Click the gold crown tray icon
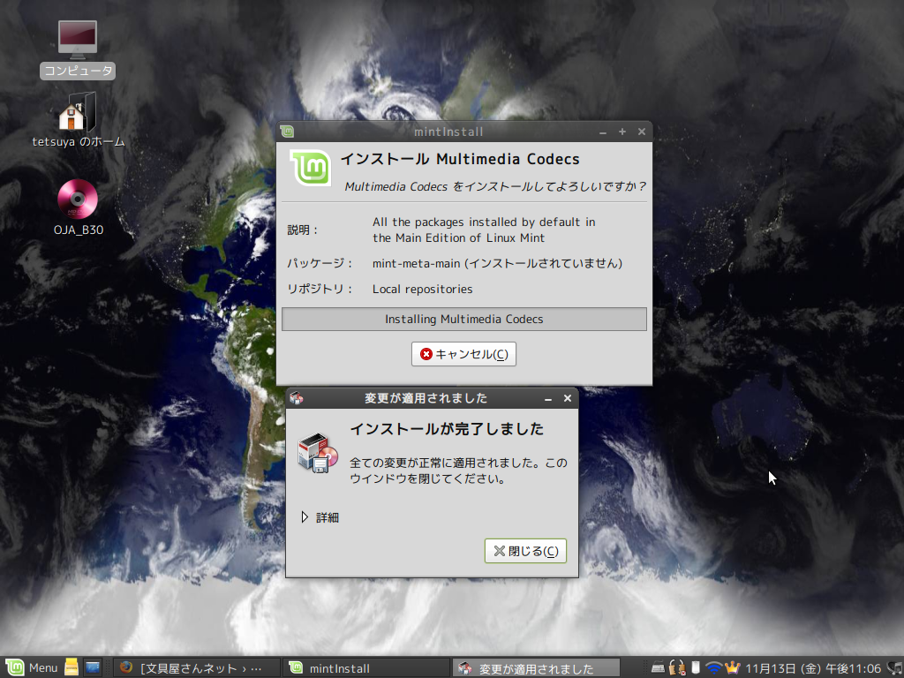Image resolution: width=904 pixels, height=678 pixels. tap(732, 667)
